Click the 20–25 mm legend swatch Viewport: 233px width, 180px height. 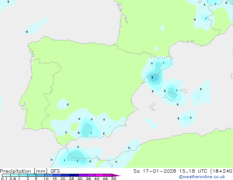click(x=65, y=175)
